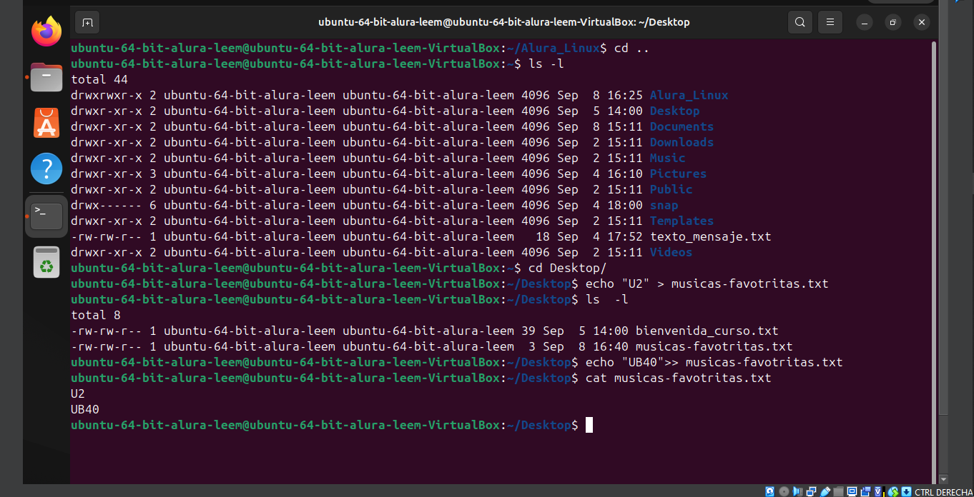Click the Downloads directory name
This screenshot has width=974, height=497.
pyautogui.click(x=682, y=142)
